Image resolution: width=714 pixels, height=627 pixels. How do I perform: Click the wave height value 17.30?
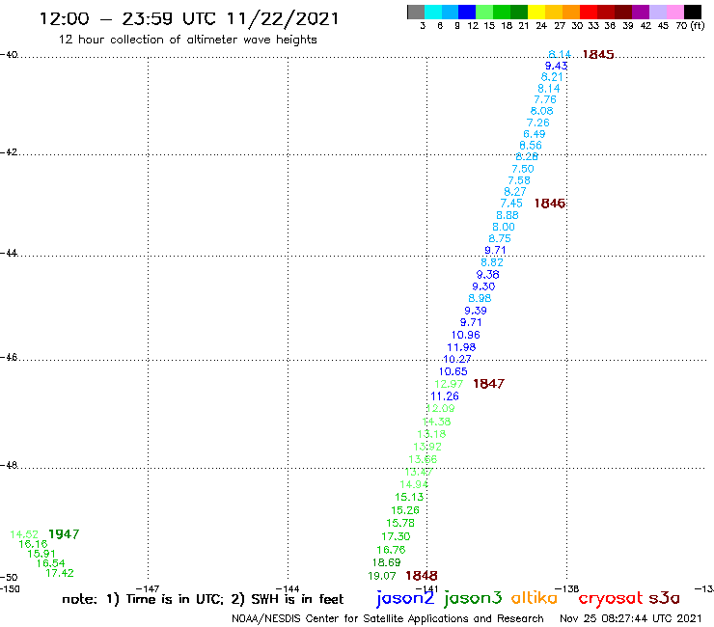click(396, 537)
